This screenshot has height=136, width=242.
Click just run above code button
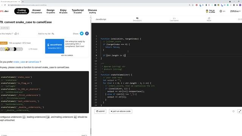coord(121,111)
